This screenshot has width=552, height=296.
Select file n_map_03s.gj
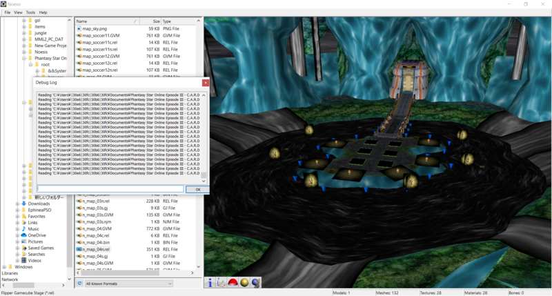95,208
